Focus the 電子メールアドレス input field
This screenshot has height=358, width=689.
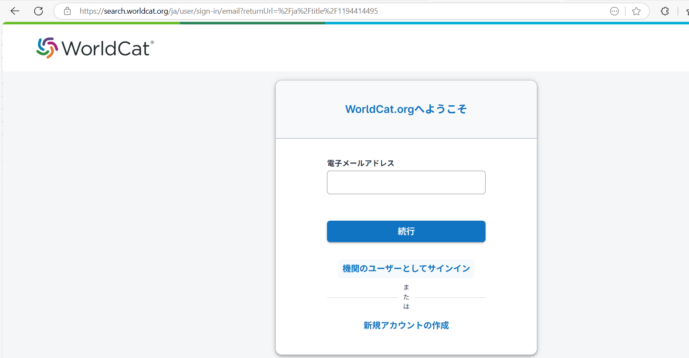click(406, 183)
